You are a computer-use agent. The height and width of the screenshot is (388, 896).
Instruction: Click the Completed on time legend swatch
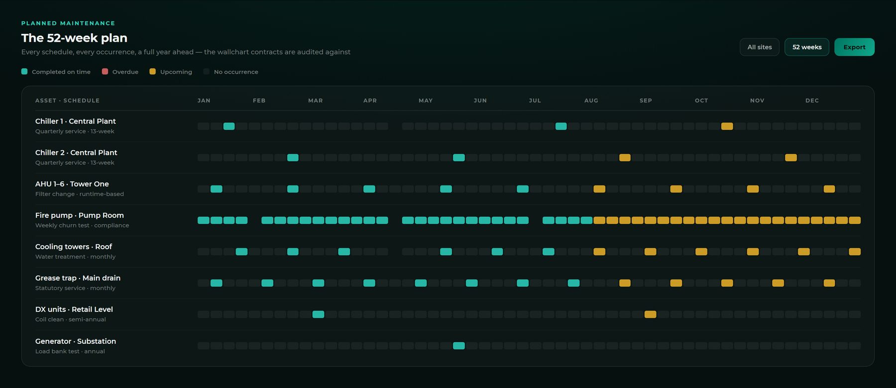[24, 72]
